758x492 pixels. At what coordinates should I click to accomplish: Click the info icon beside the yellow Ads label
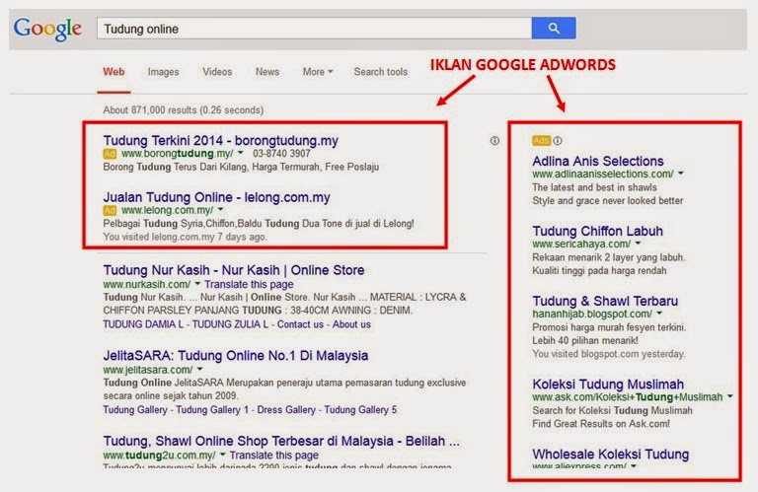point(558,141)
